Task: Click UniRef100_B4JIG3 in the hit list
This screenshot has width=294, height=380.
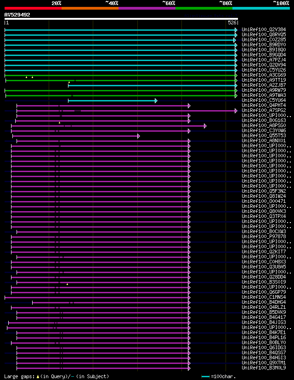Action: pos(264,322)
